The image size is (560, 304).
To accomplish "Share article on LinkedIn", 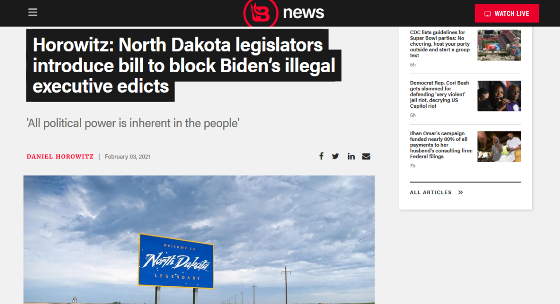I will tap(351, 156).
